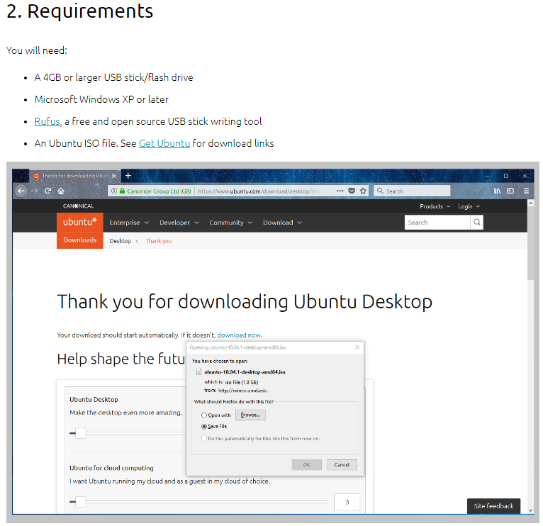
Task: Close the Opening ubuntu iso dialog
Action: tap(357, 347)
